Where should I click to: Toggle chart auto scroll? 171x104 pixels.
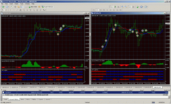[x=130, y=7]
